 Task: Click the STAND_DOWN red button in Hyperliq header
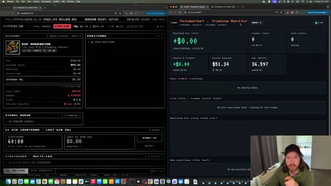[x=62, y=26]
